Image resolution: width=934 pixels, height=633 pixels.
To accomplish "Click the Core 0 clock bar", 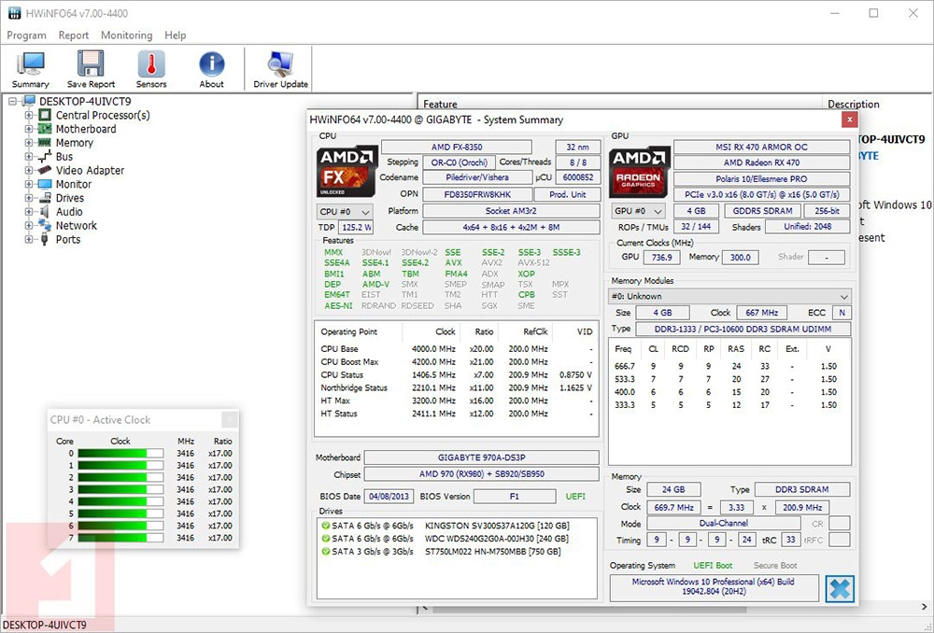I will [120, 454].
